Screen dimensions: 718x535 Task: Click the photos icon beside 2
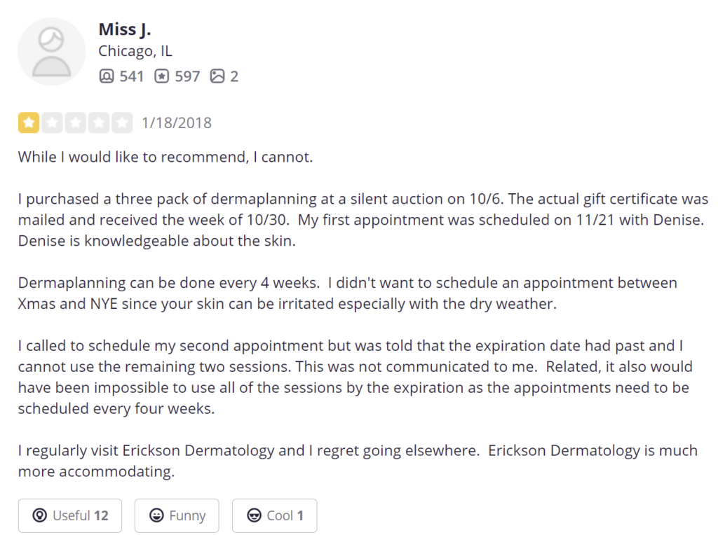[217, 76]
